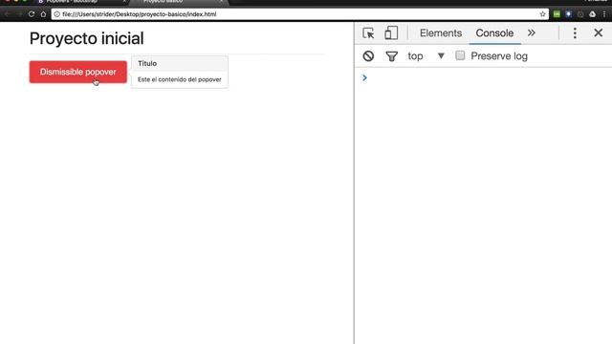Click the console input prompt line
The width and height of the screenshot is (612, 344).
coord(483,78)
